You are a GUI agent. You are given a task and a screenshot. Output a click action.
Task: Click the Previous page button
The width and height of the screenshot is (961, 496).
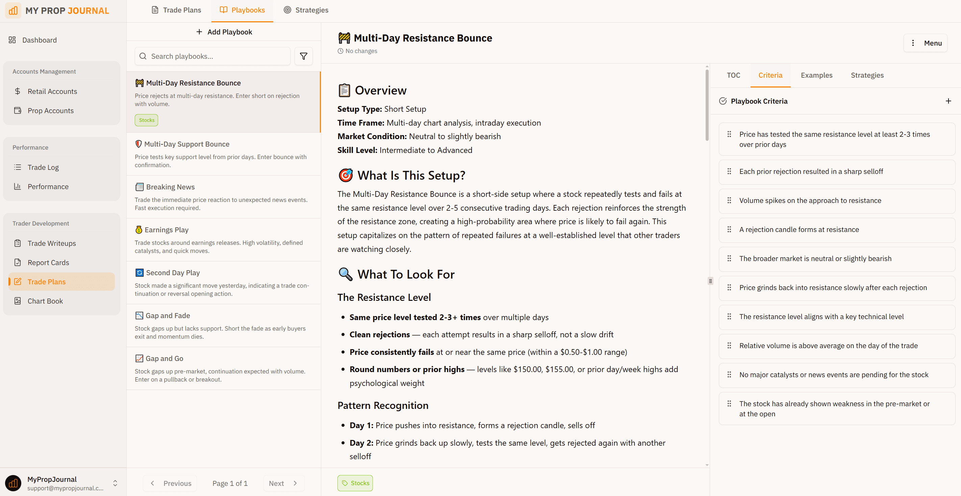coord(170,483)
